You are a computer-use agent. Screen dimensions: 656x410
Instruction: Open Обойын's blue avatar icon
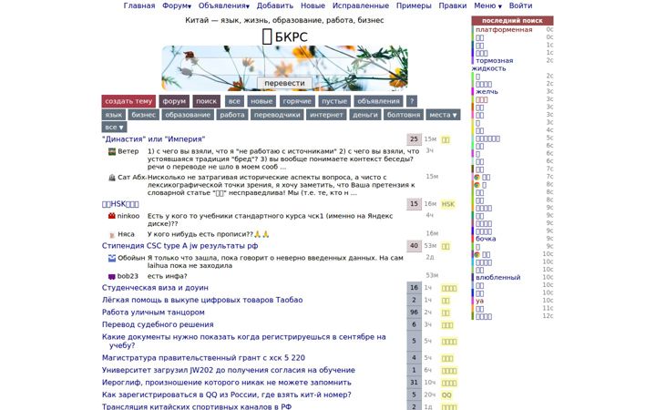pos(112,258)
